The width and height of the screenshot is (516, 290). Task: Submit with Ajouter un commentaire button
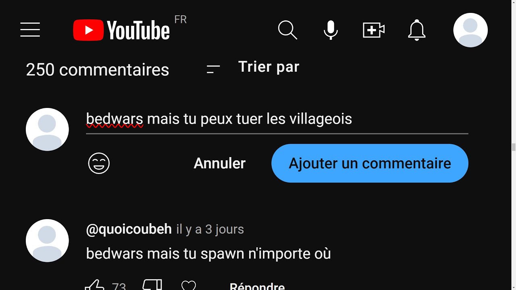tap(370, 163)
